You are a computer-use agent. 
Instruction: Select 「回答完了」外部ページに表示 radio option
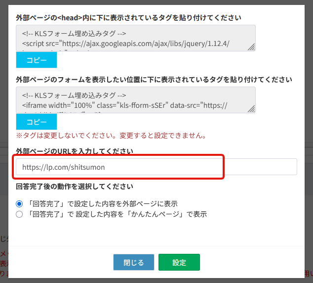point(19,204)
